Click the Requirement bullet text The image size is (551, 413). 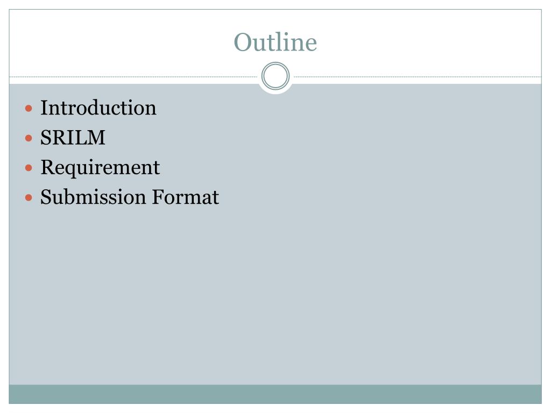tap(100, 168)
